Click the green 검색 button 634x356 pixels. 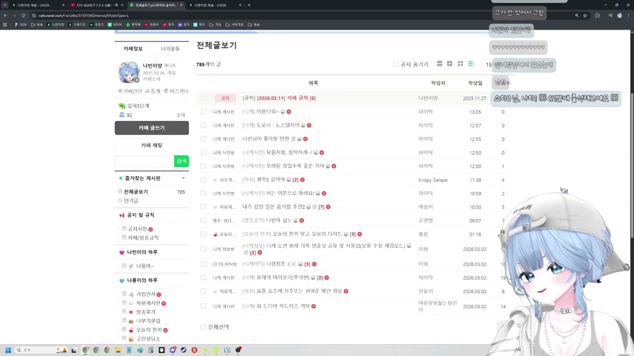[x=181, y=161]
